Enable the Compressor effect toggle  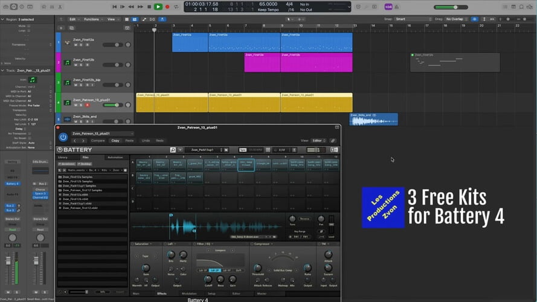point(252,244)
